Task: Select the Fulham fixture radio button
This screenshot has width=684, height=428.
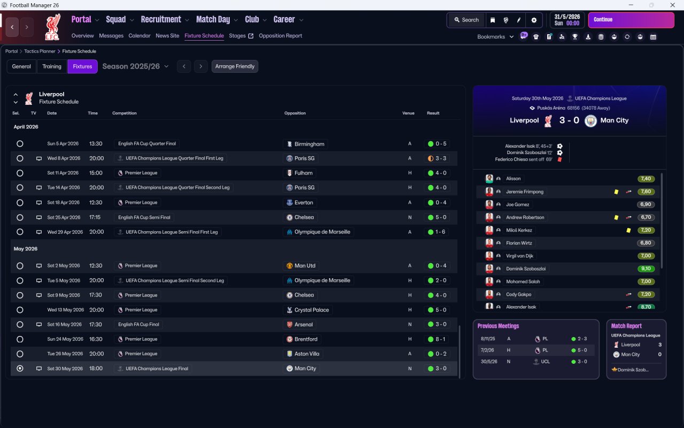Action: point(20,173)
